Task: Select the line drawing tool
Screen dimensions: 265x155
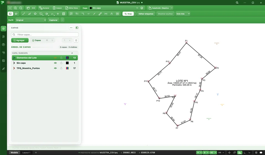Action: tap(24, 14)
